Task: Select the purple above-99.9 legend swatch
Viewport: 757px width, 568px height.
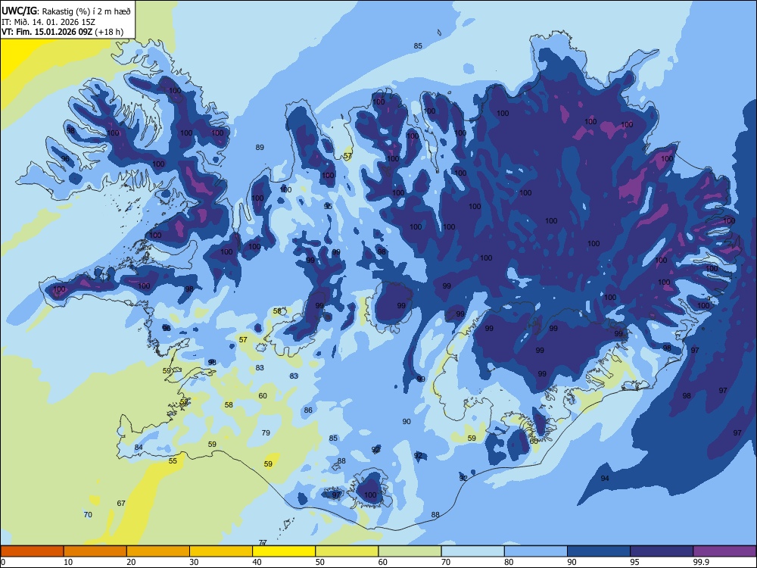Action: (x=724, y=551)
